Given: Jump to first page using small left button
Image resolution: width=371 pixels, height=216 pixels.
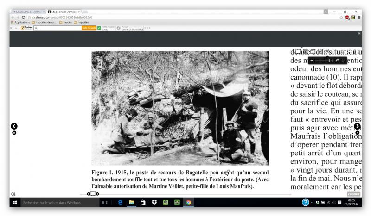Looking at the screenshot, I should (x=14, y=133).
